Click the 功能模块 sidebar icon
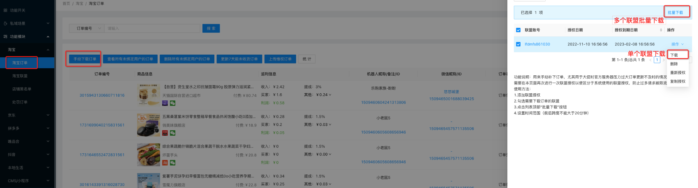Screen dimensions: 698x188 click(5, 37)
